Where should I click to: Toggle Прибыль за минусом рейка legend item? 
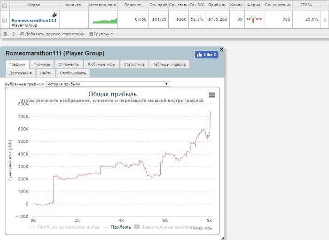click(x=65, y=227)
